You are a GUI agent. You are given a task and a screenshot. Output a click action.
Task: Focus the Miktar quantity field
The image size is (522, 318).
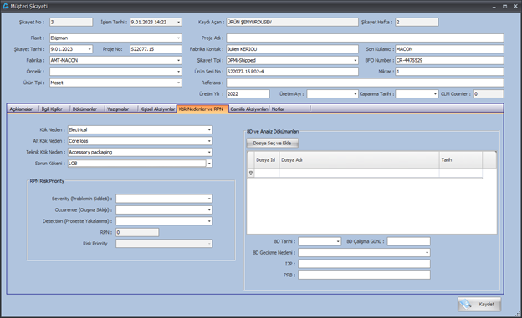pyautogui.click(x=449, y=72)
